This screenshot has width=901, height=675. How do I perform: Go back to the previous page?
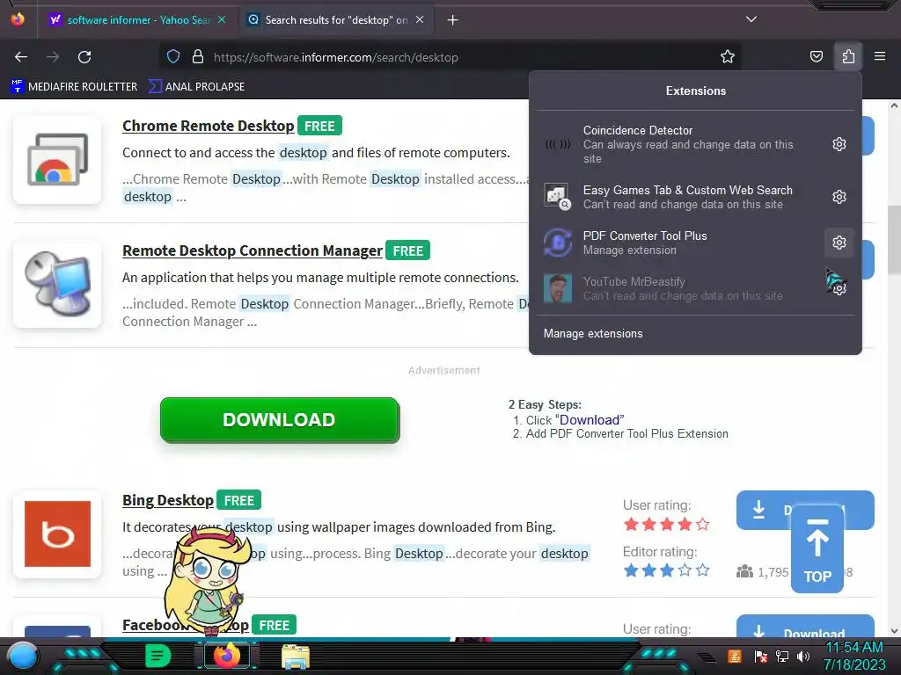[x=21, y=57]
